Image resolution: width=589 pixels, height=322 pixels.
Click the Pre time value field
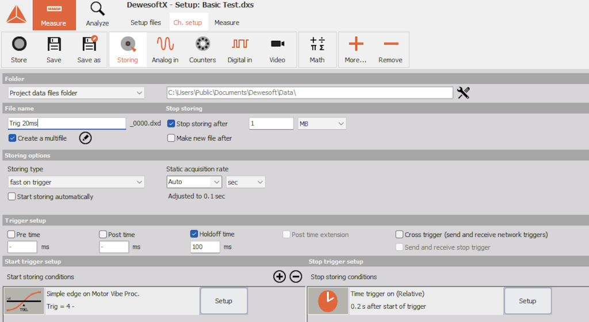pyautogui.click(x=22, y=247)
